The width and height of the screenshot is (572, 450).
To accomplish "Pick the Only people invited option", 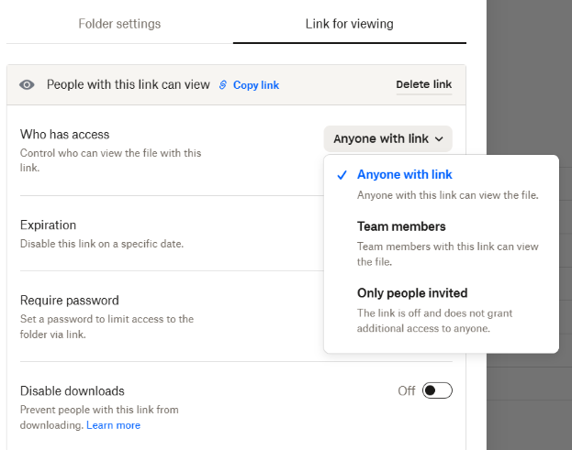I will point(412,293).
